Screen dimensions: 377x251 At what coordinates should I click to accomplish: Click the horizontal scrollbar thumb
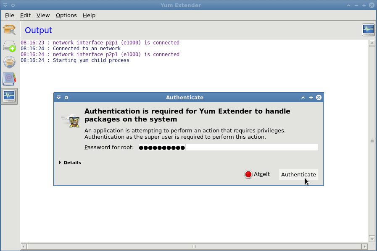(194, 246)
